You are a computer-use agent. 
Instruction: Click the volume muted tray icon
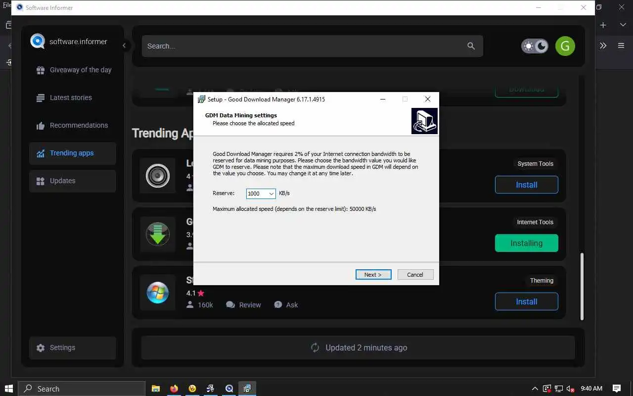(570, 389)
